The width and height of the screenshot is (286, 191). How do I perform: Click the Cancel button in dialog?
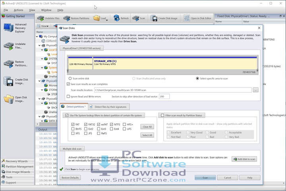point(228,177)
